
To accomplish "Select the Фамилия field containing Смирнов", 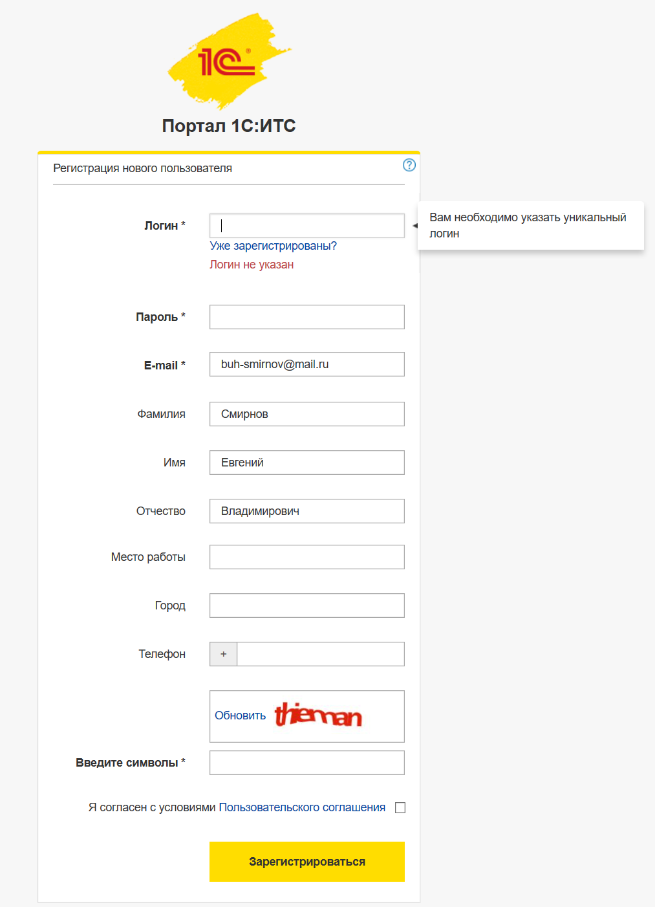I will coord(307,414).
